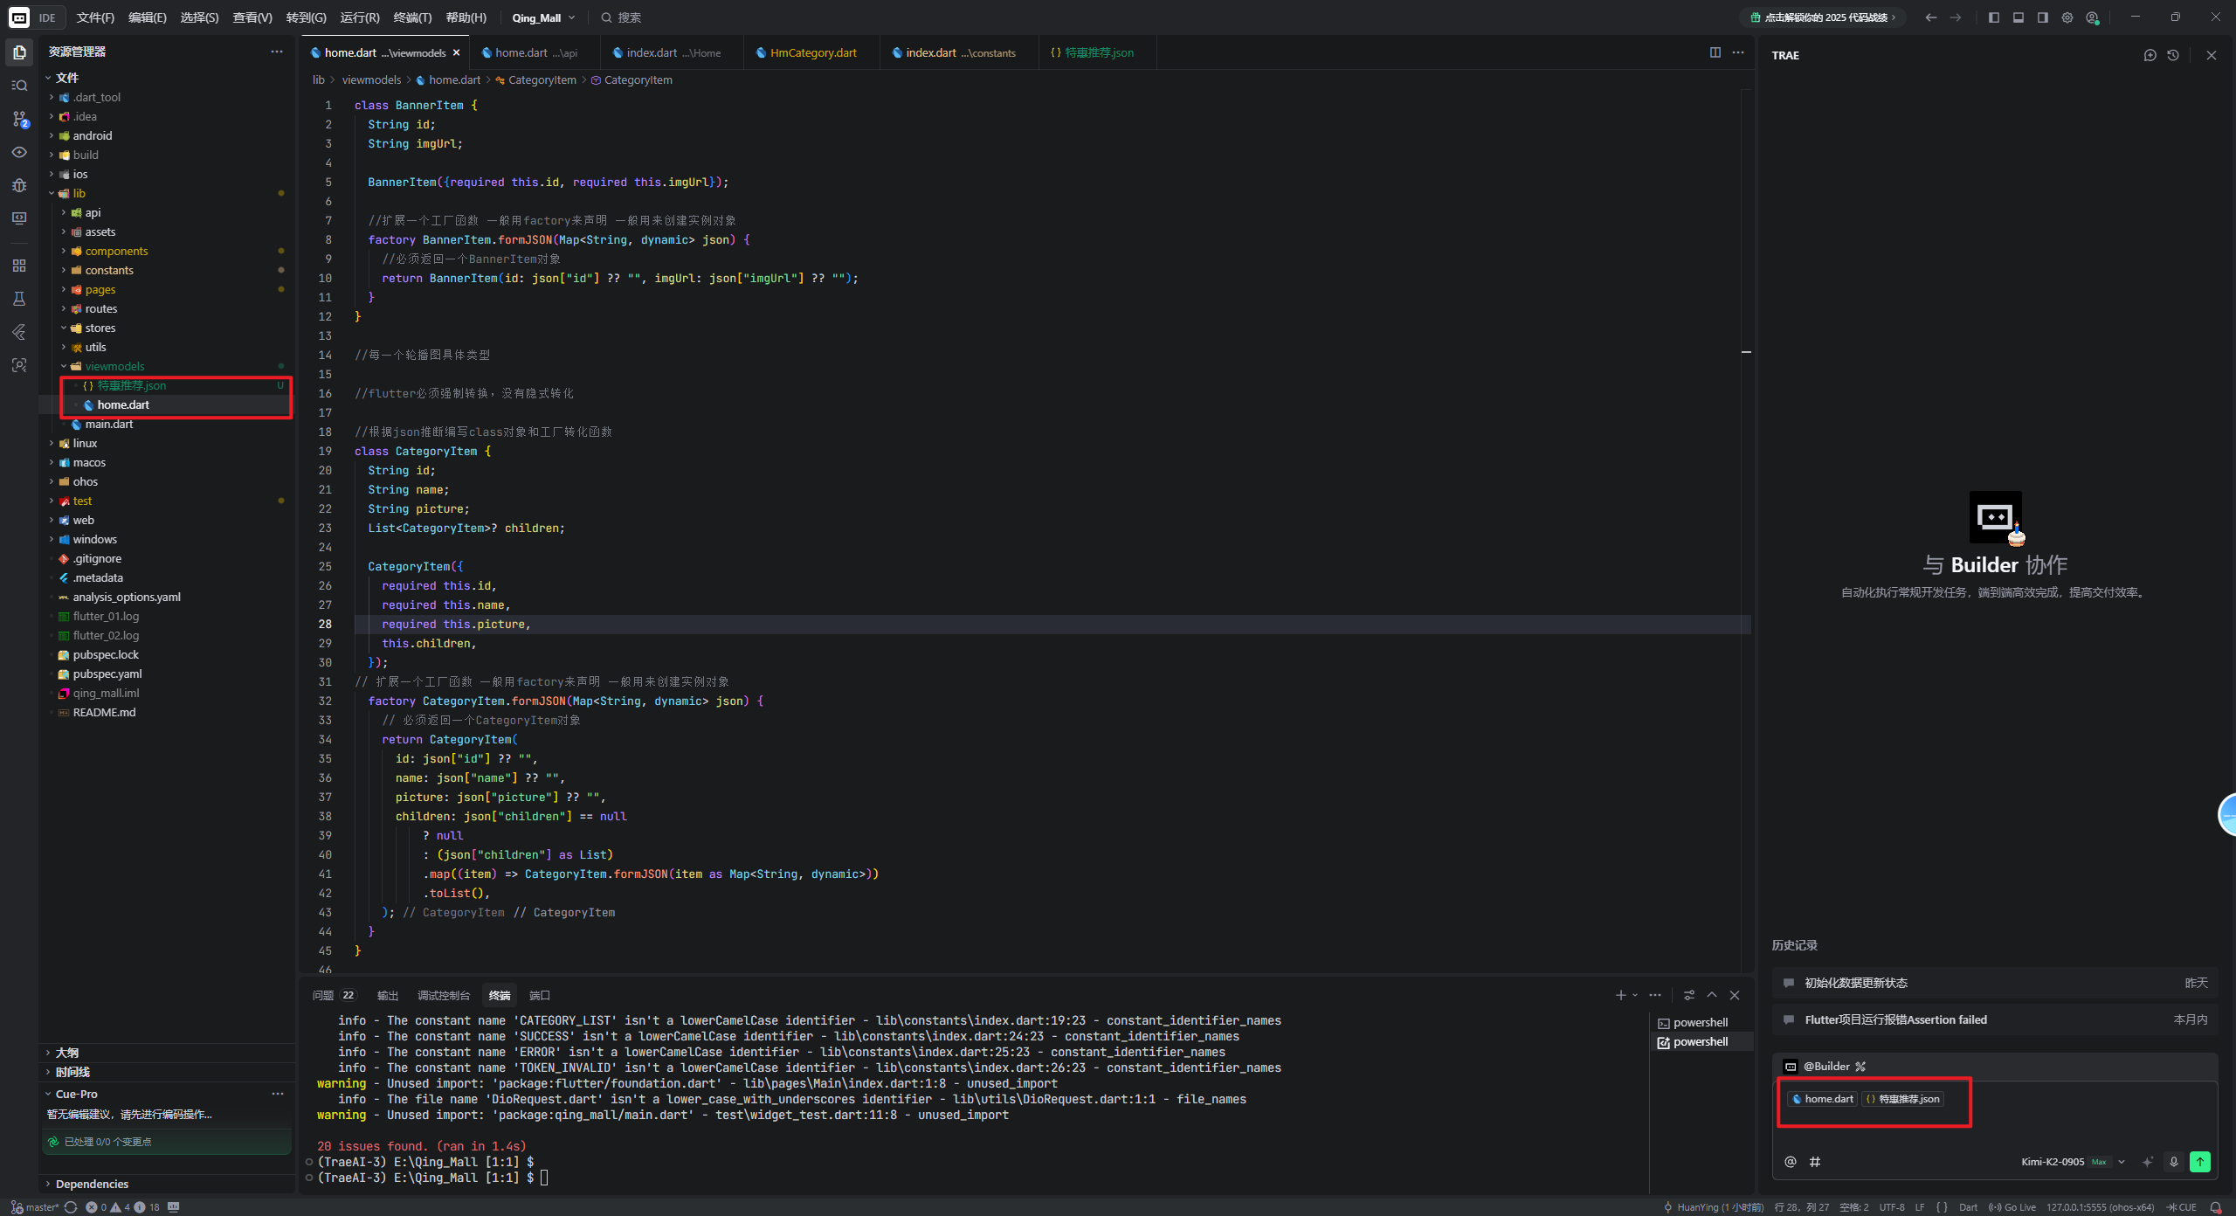Switch to the HmCategory.dart tab
The image size is (2236, 1216).
[x=812, y=52]
